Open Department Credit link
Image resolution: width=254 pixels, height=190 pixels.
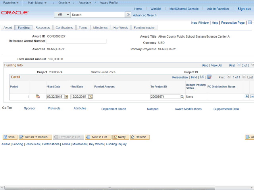tap(114, 109)
